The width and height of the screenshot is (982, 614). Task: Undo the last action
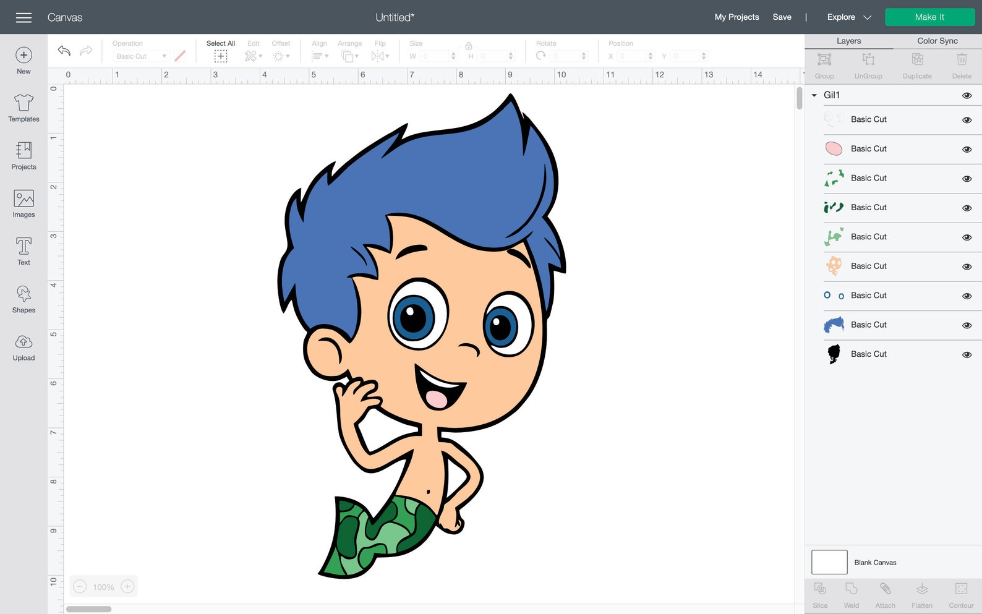(64, 51)
